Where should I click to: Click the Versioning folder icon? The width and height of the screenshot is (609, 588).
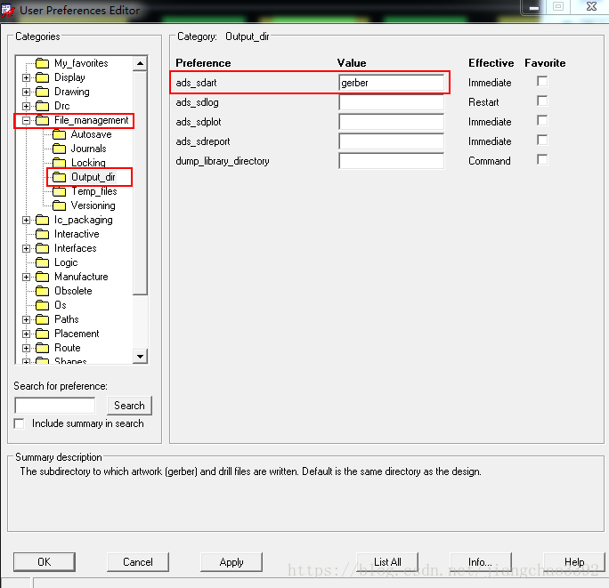tap(59, 205)
